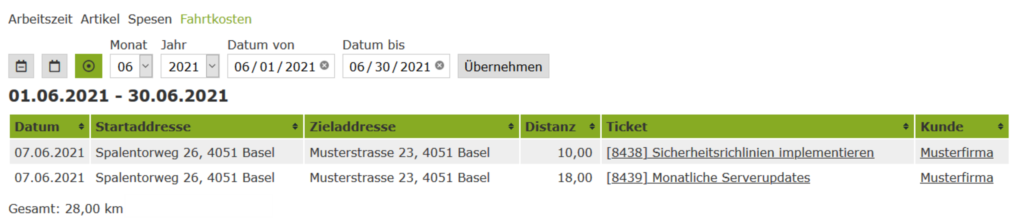Click the first calendar icon button
1017x223 pixels.
[21, 66]
